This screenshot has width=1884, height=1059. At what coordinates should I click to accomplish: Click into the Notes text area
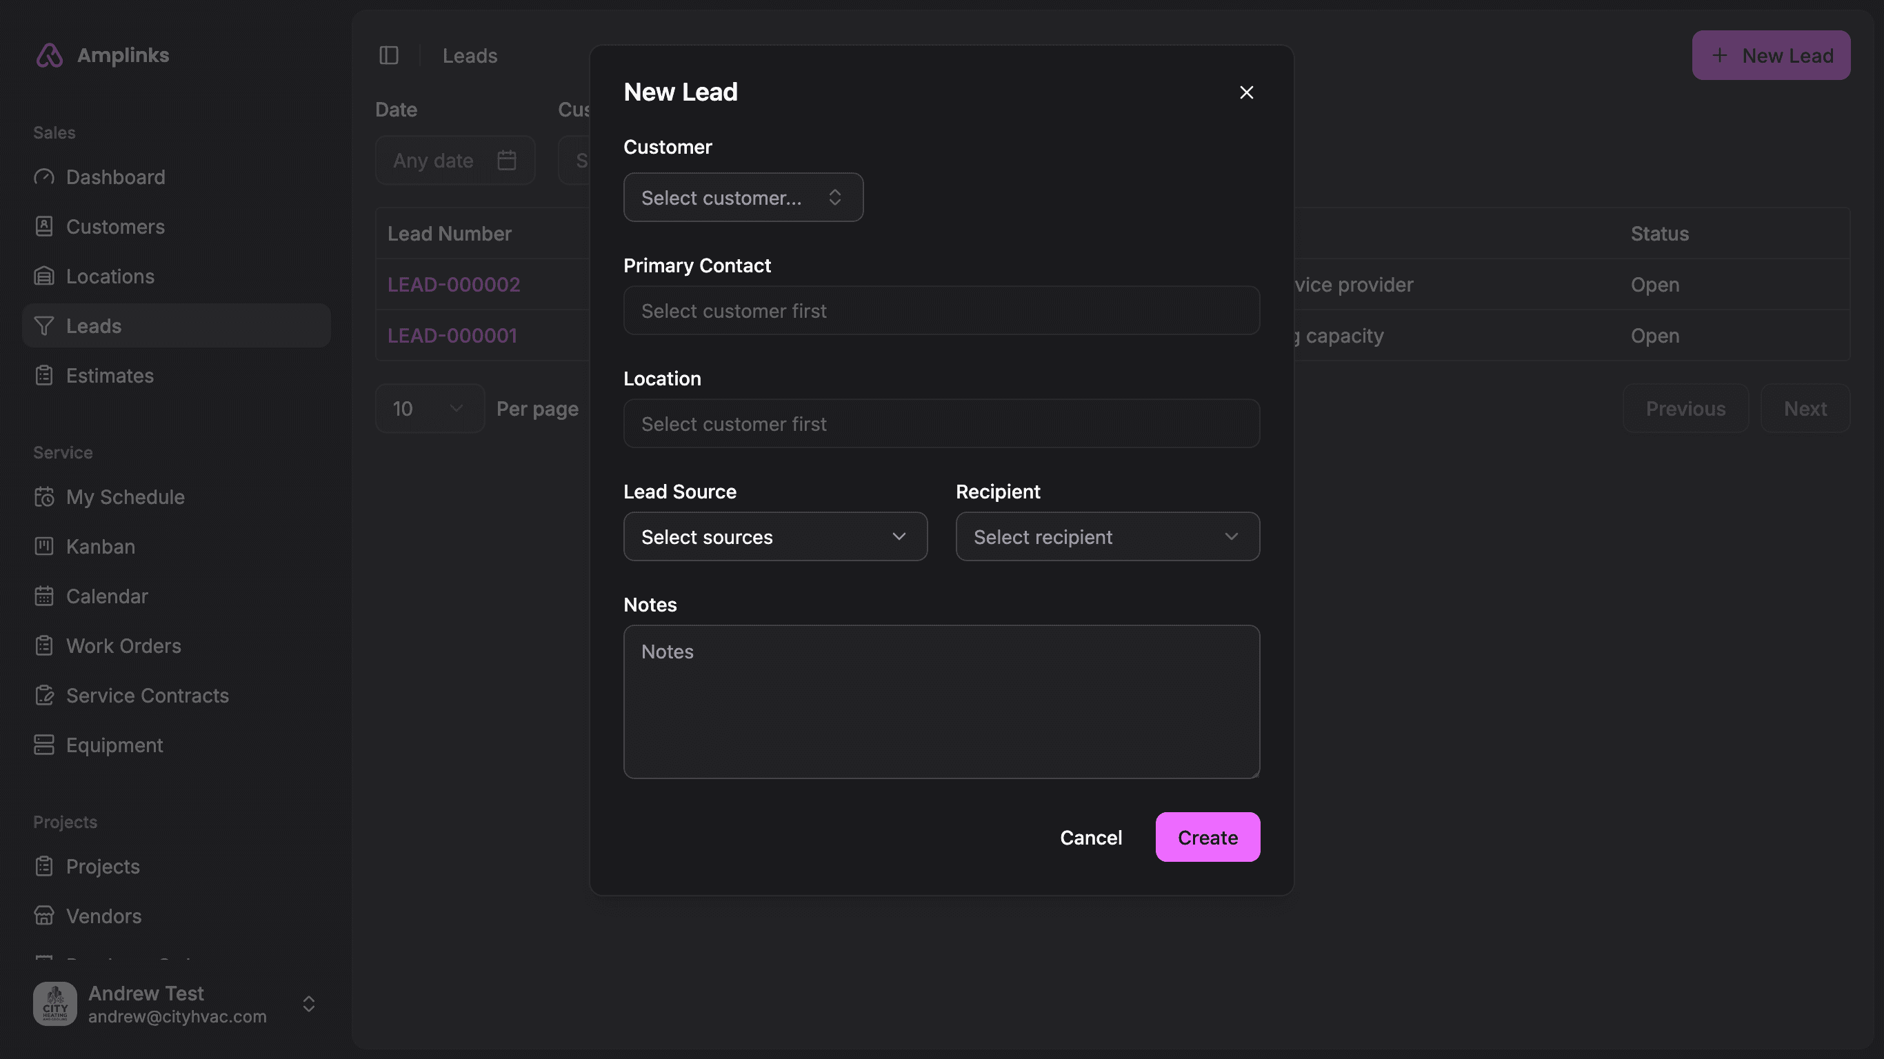[x=941, y=701]
